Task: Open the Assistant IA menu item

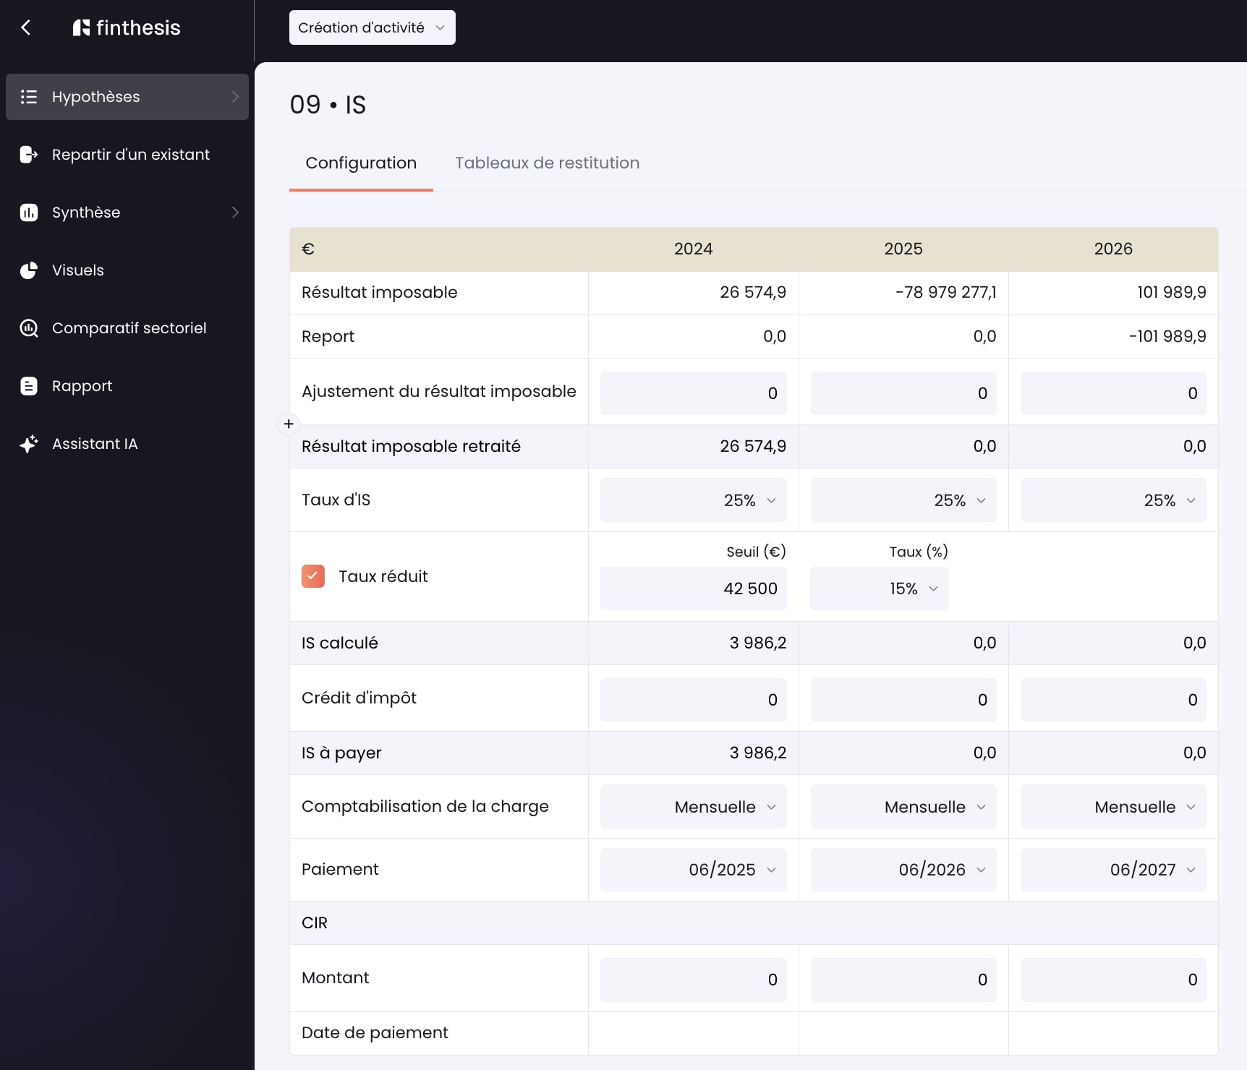Action: pos(127,444)
